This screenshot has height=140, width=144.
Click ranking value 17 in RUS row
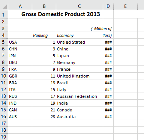click(44, 96)
